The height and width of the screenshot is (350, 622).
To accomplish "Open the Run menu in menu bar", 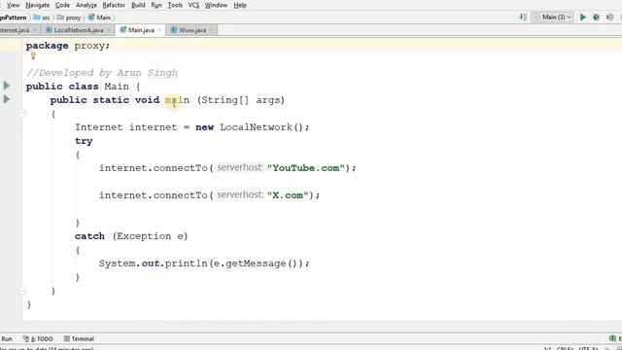I will [156, 5].
